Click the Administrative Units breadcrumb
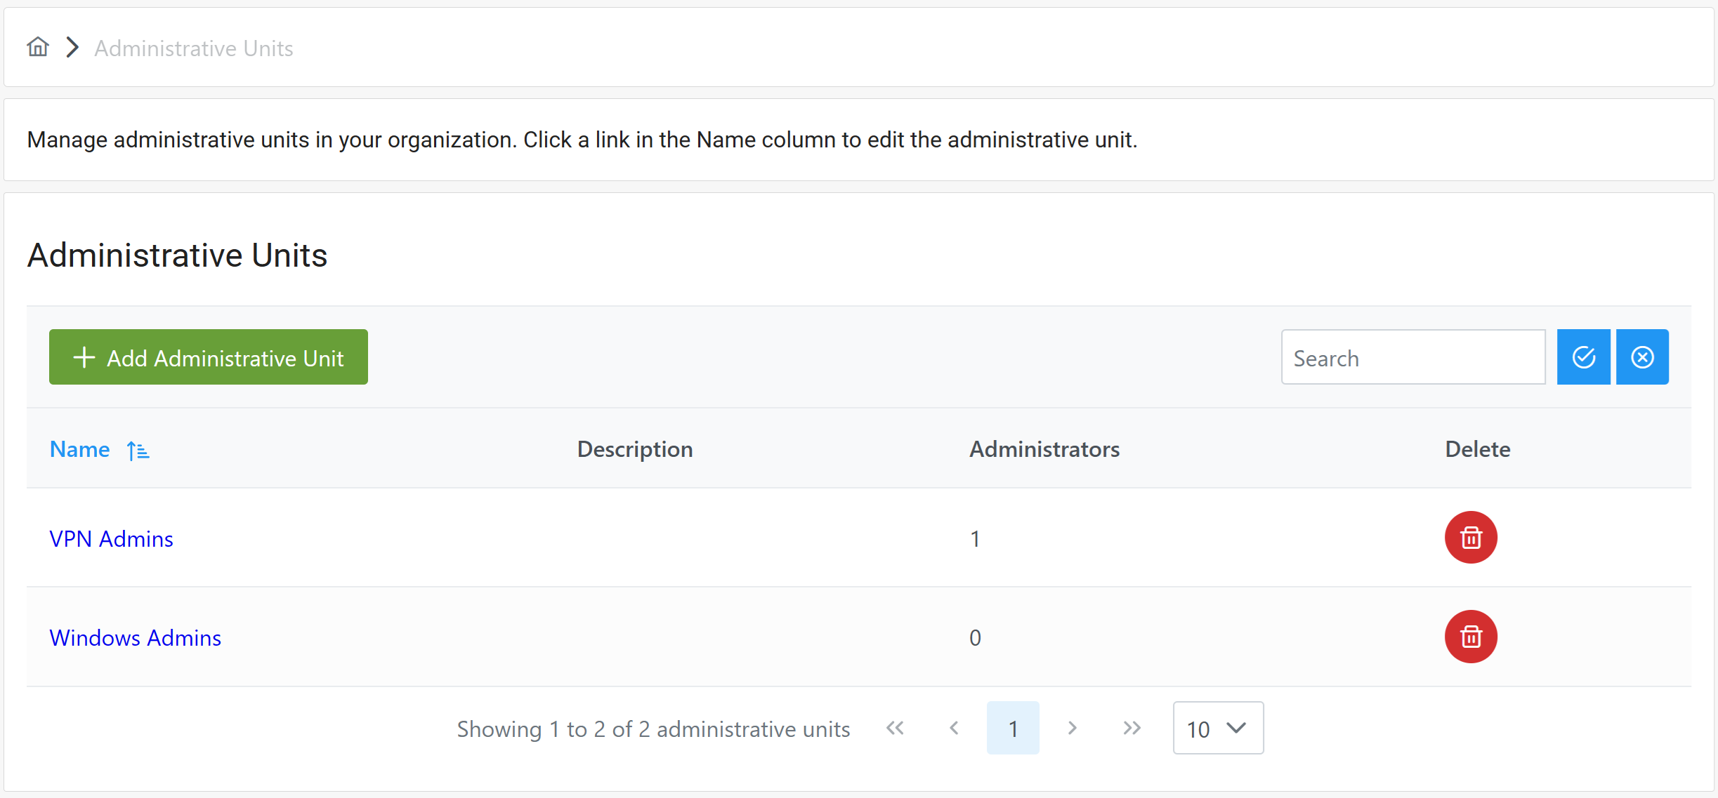Screen dimensions: 1718x798 click(x=194, y=48)
